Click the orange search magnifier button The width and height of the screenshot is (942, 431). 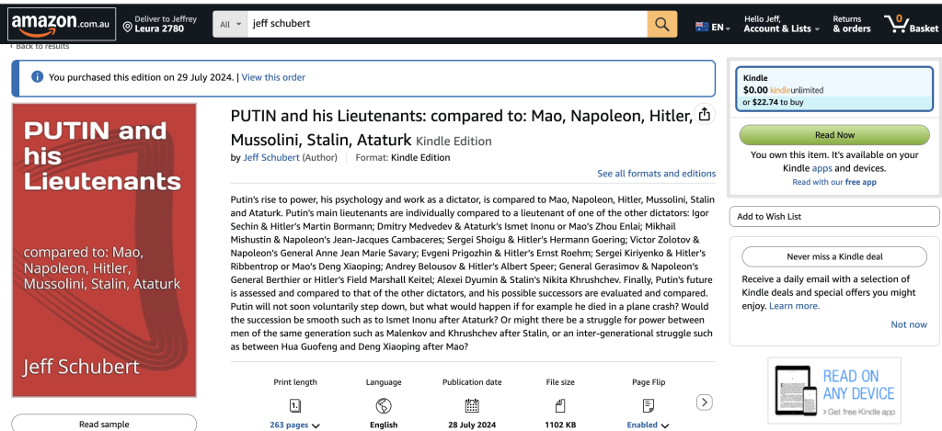(662, 24)
